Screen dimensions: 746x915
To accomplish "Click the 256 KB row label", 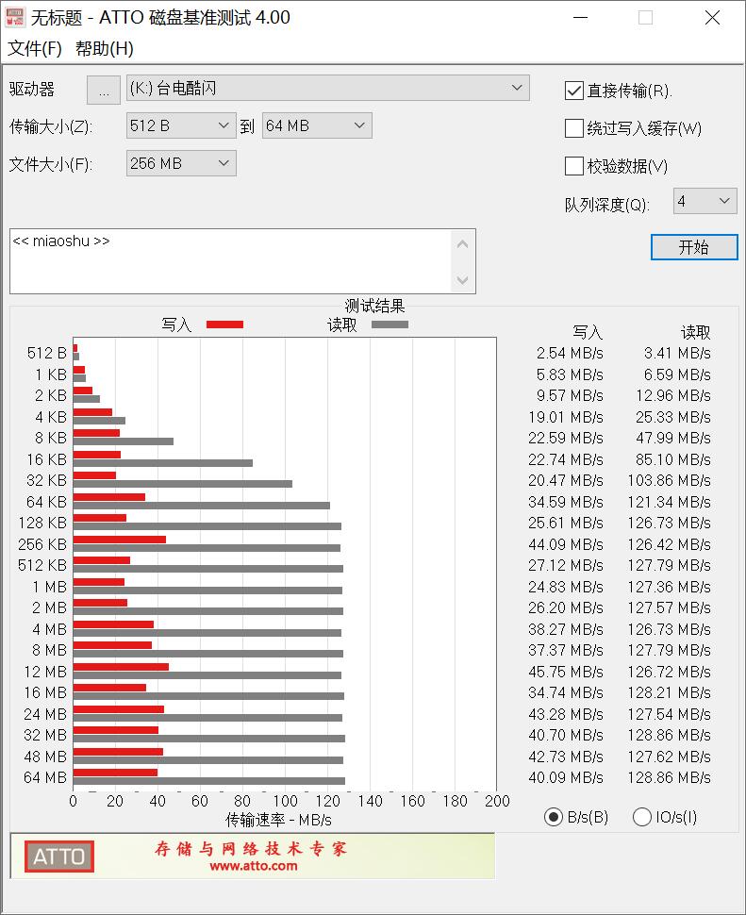I will (42, 544).
